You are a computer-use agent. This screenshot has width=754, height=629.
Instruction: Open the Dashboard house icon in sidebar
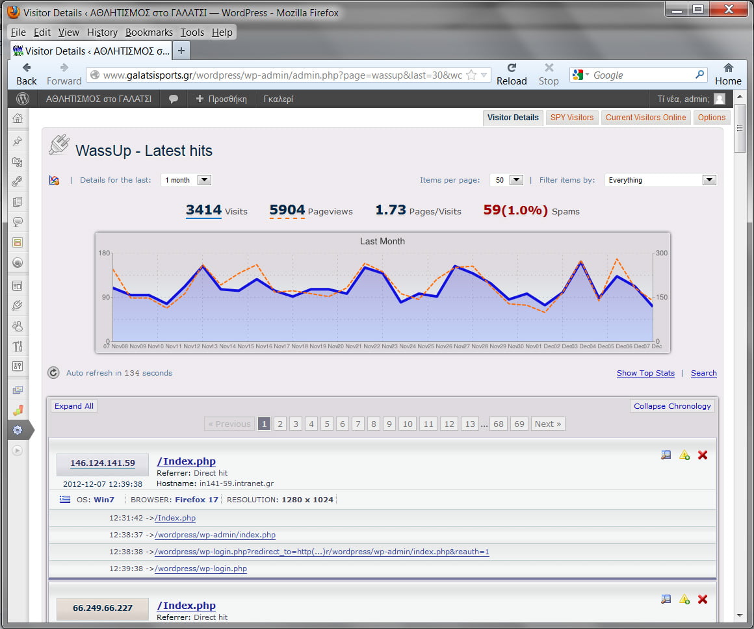(x=18, y=118)
